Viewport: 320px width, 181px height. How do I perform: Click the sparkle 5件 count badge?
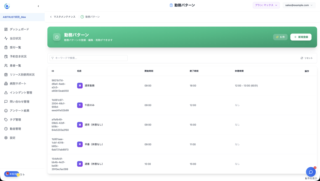click(x=280, y=37)
